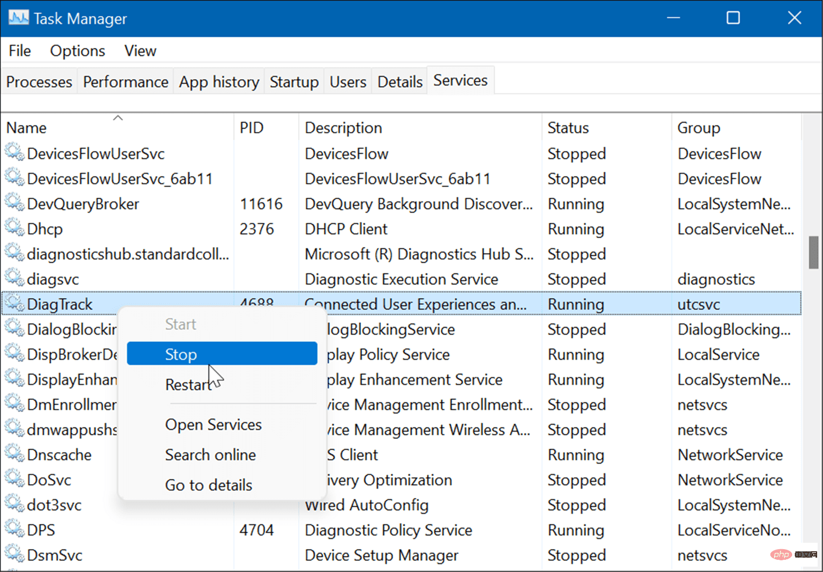Click PID 4704 cell
The image size is (823, 572).
tap(257, 530)
